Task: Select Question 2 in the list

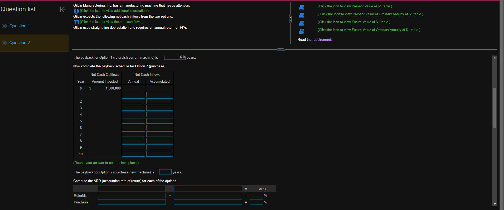Action: (20, 43)
